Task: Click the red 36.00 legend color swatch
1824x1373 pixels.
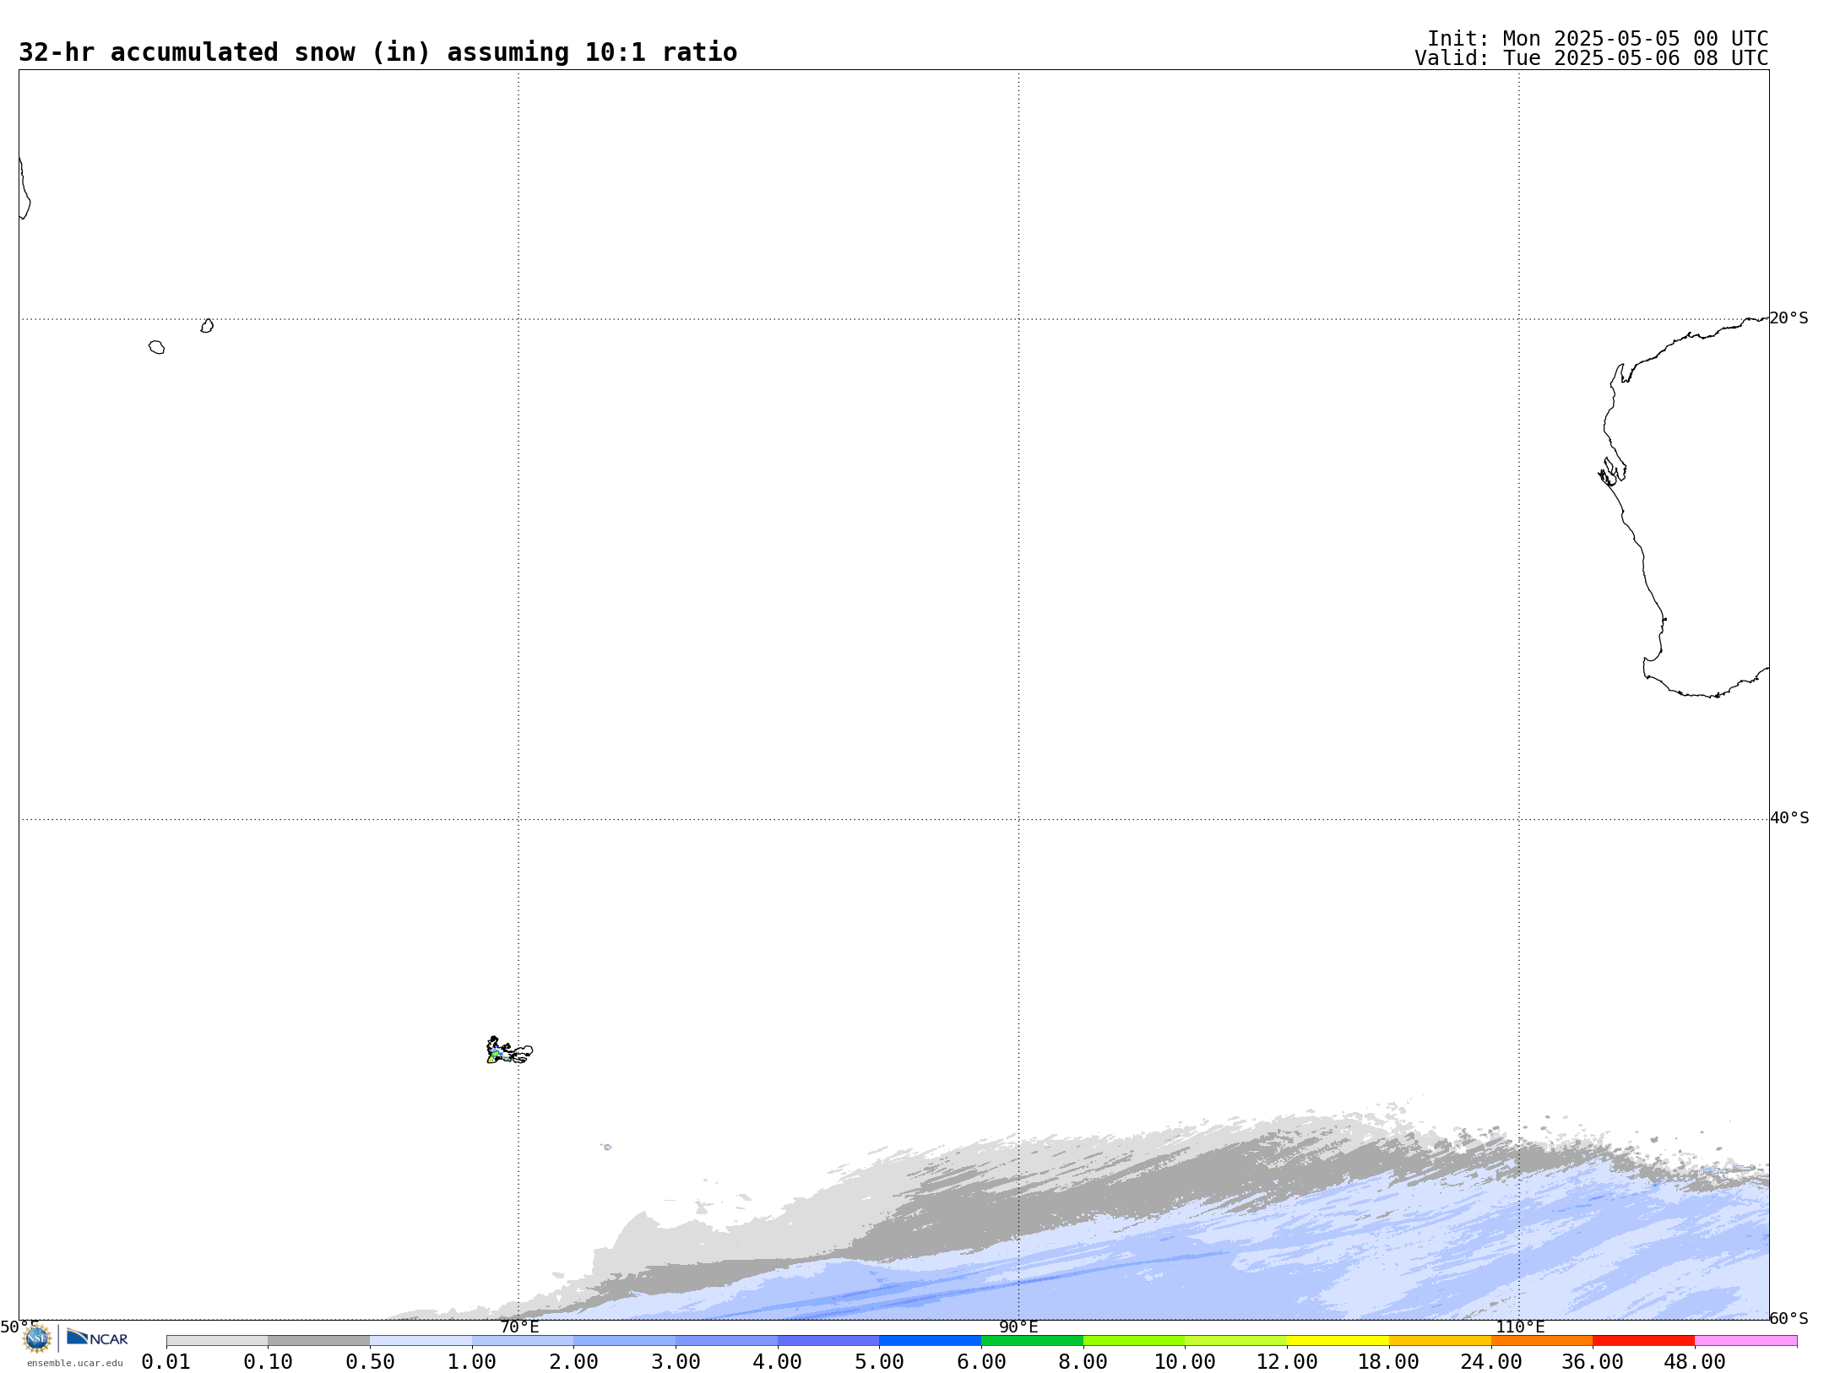Action: (x=1643, y=1341)
